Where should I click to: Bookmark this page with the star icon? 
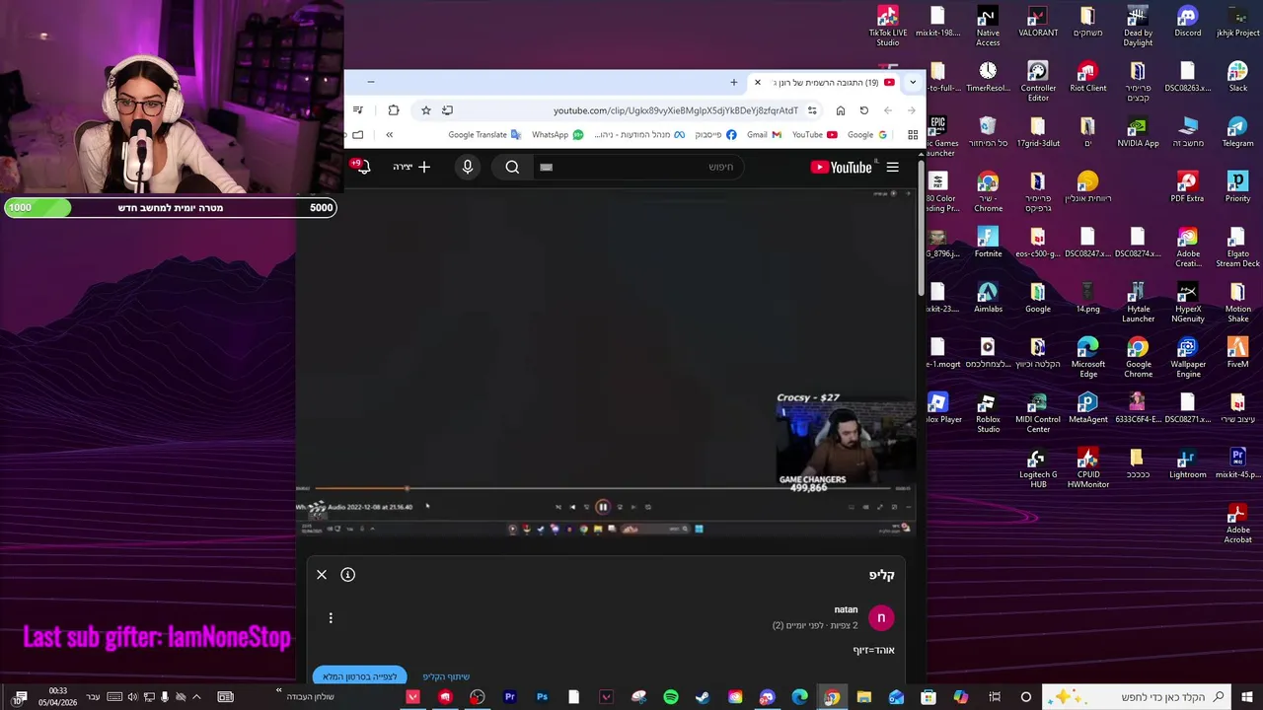(425, 110)
